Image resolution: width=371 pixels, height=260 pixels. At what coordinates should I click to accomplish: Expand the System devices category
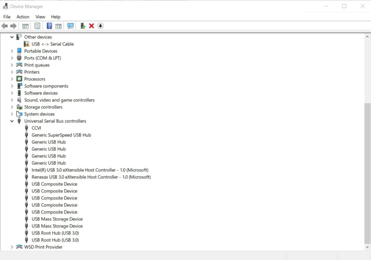(x=12, y=114)
